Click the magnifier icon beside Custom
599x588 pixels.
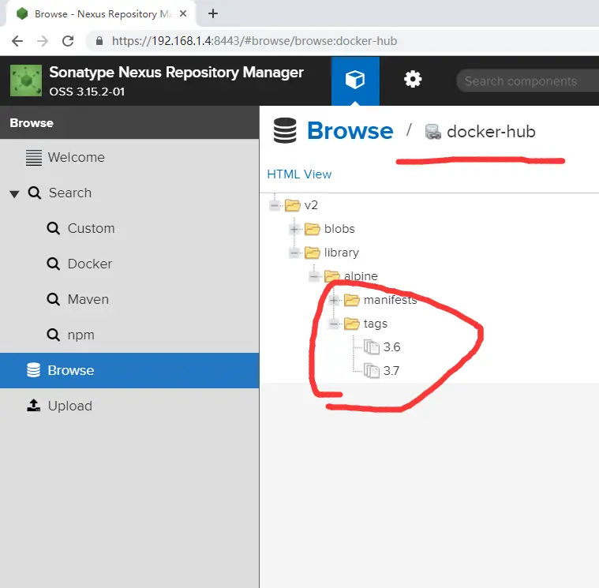53,228
